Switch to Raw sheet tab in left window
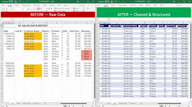The width and height of the screenshot is (192, 107). (13, 103)
